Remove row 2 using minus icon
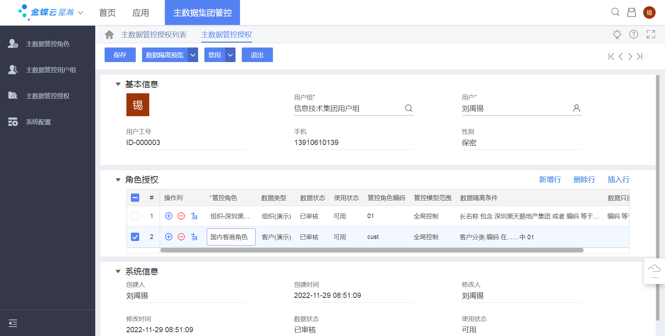665x336 pixels. [x=181, y=237]
